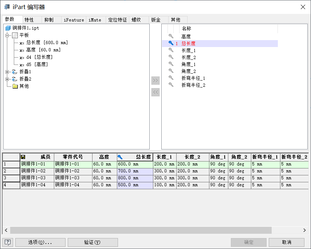Click the iPart 编写器 title bar icon

(x=7, y=7)
